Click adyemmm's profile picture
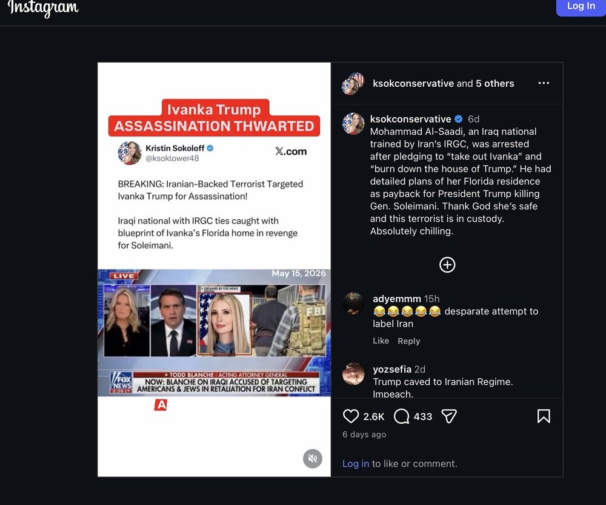Viewport: 606px width, 505px height. click(353, 303)
